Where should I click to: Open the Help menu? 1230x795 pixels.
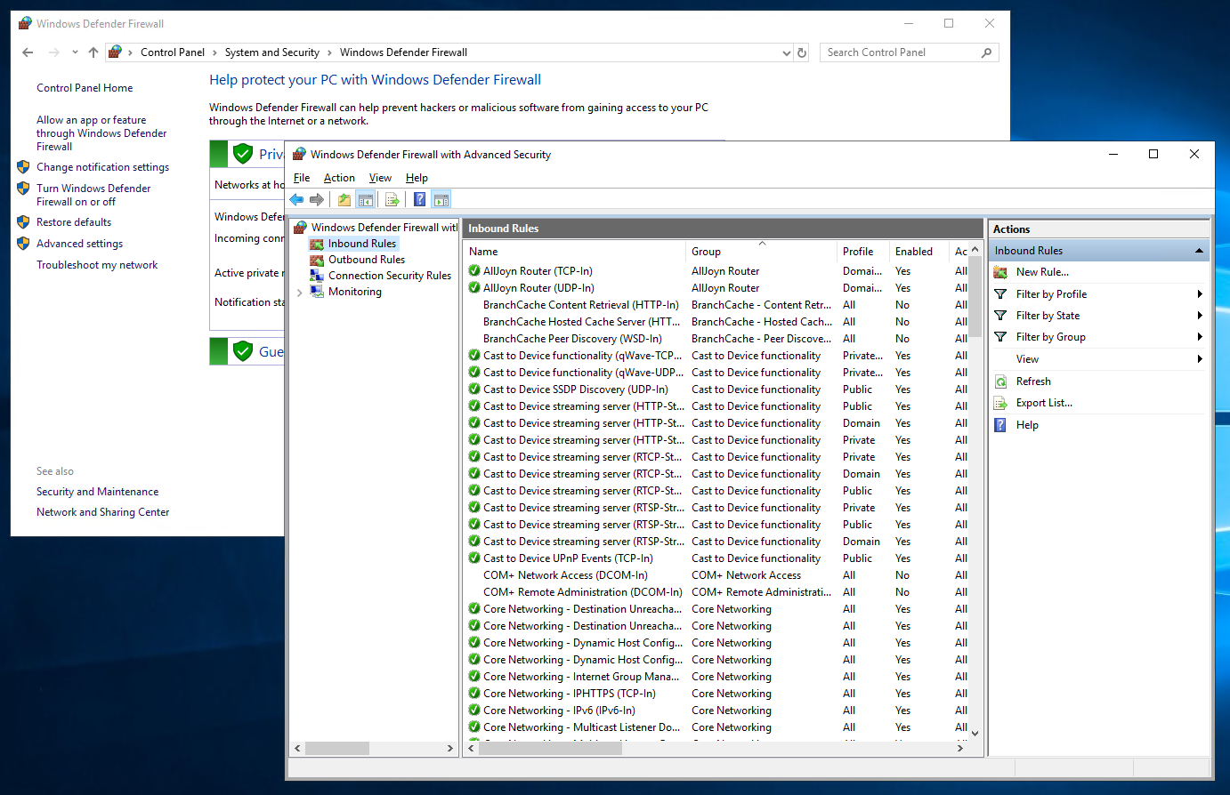pyautogui.click(x=417, y=178)
